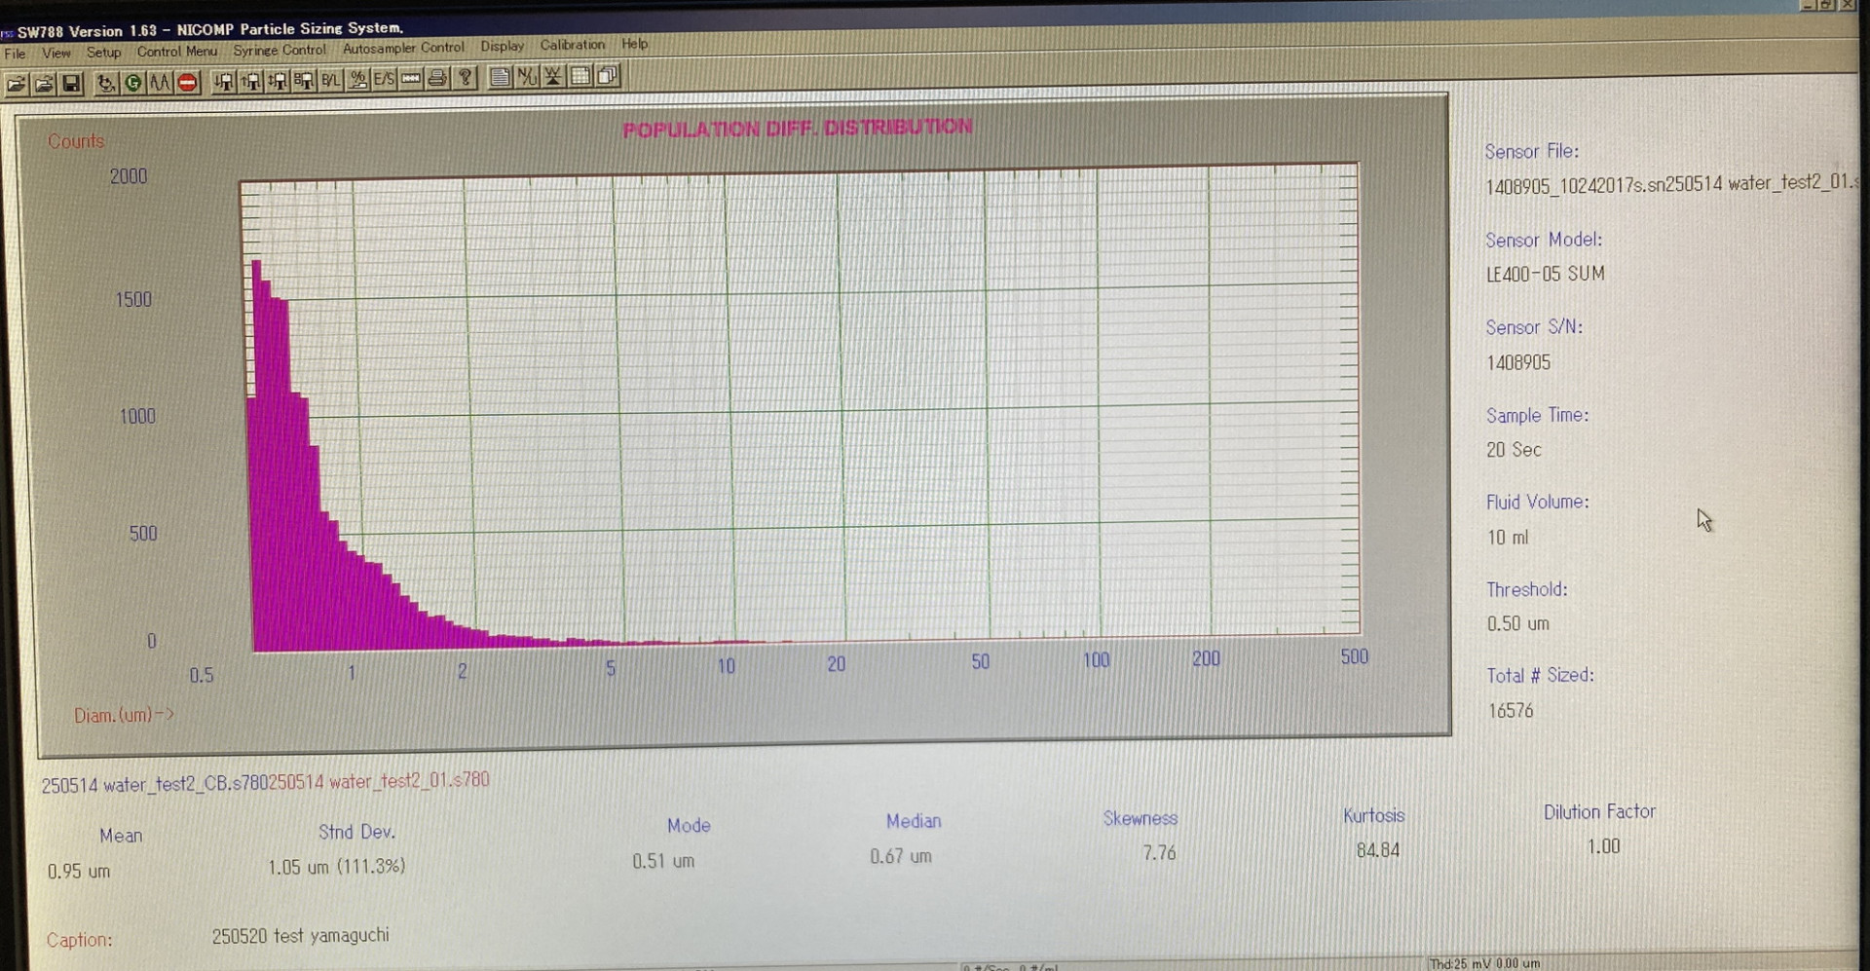Click the B/L toolbar button
The image size is (1870, 971).
(x=331, y=81)
